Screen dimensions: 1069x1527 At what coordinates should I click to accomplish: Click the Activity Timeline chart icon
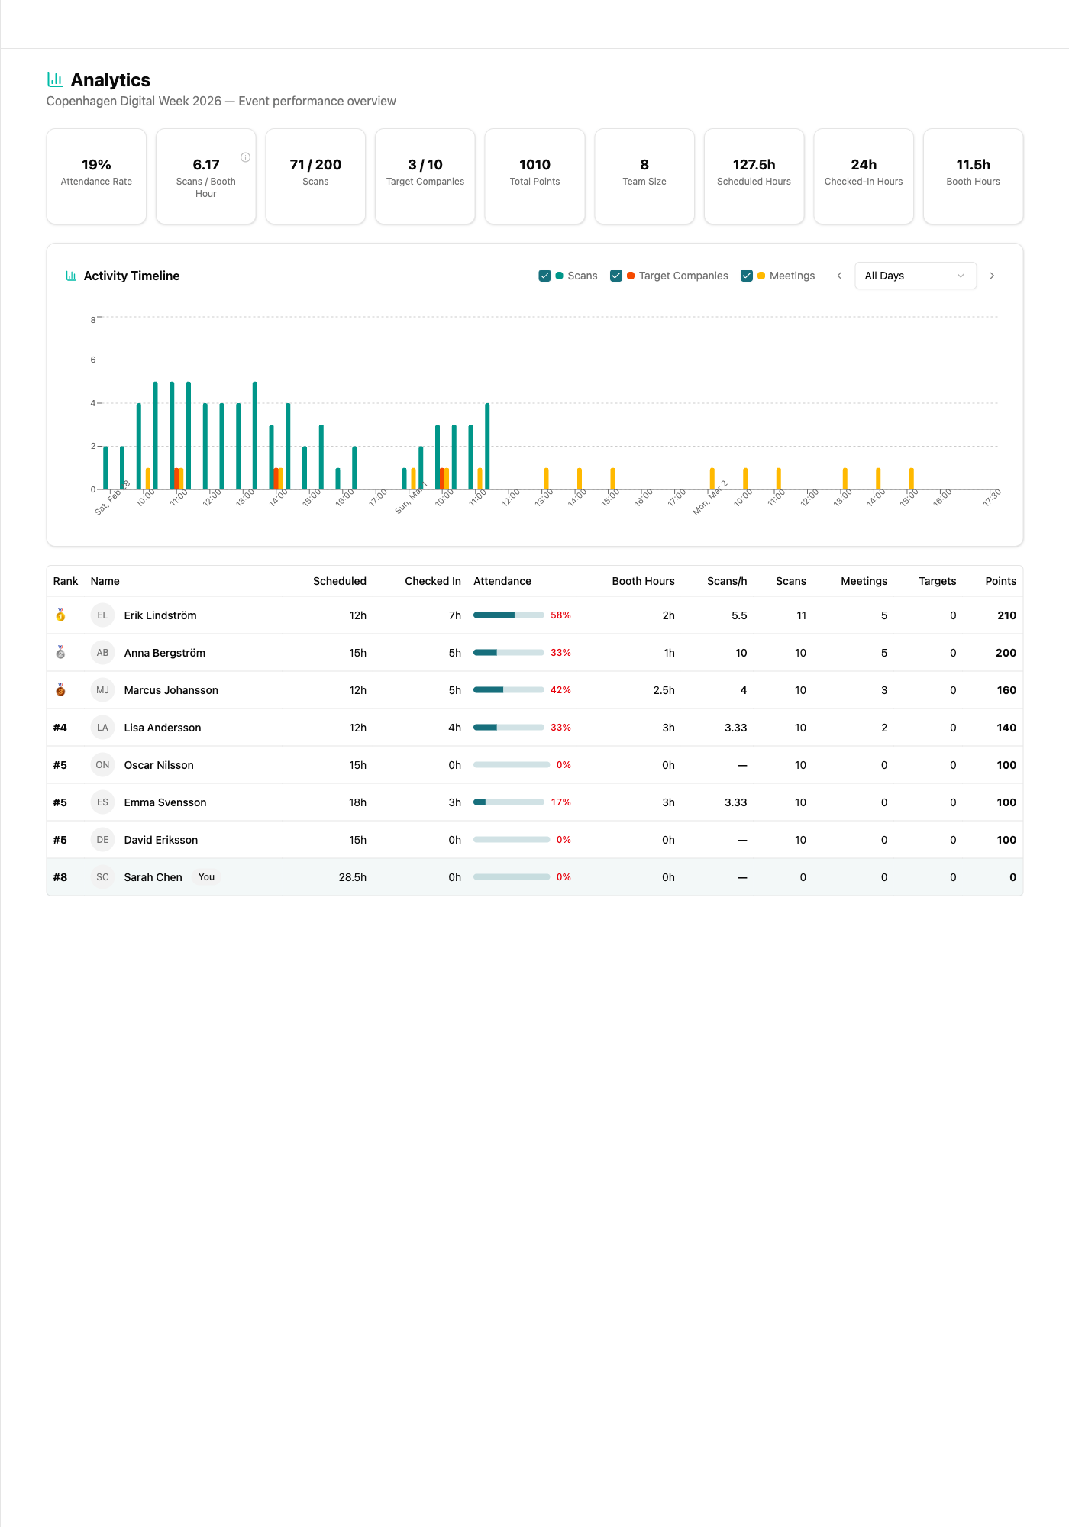[71, 276]
